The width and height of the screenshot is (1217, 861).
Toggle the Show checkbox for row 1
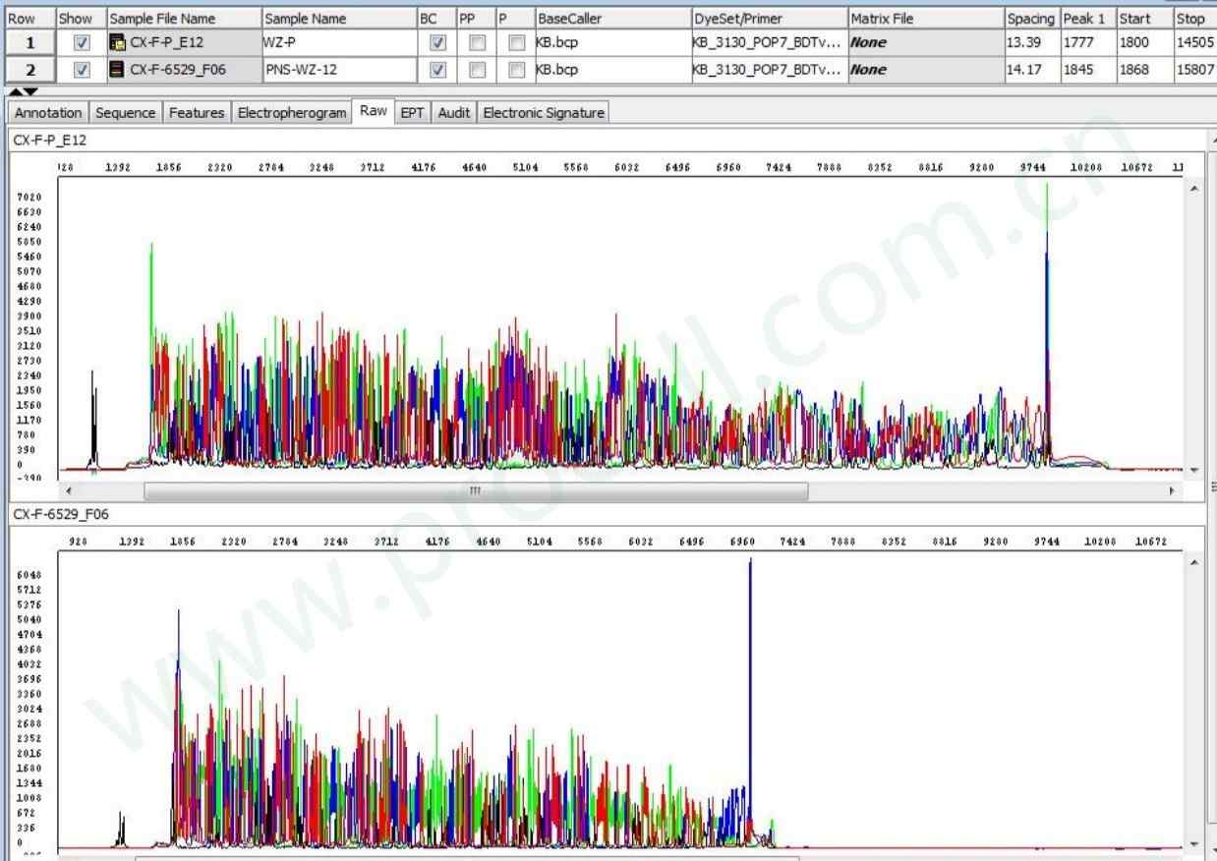(82, 43)
